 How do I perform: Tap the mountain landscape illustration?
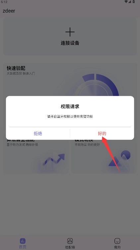119,159
